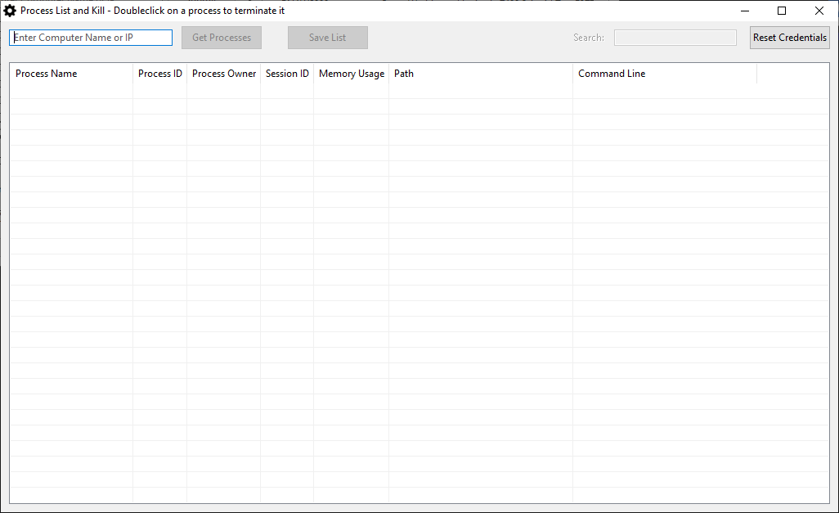Sort by the Process ID column header
Screen dimensions: 839x513
click(x=160, y=74)
